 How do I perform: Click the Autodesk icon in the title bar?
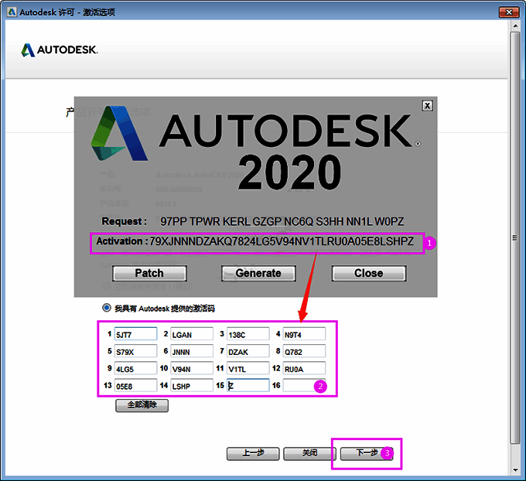[x=9, y=12]
